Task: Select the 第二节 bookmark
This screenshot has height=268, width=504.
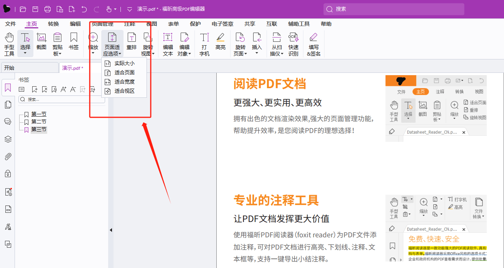Action: pos(39,122)
